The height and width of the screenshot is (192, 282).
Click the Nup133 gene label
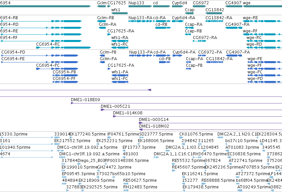[x=136, y=3]
